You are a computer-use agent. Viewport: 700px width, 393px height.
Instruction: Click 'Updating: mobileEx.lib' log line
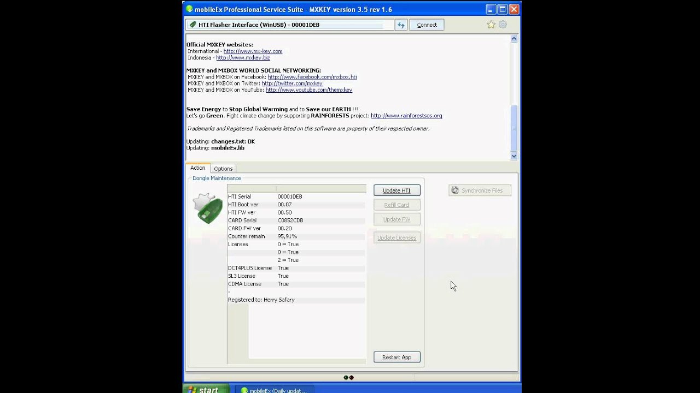pos(215,148)
